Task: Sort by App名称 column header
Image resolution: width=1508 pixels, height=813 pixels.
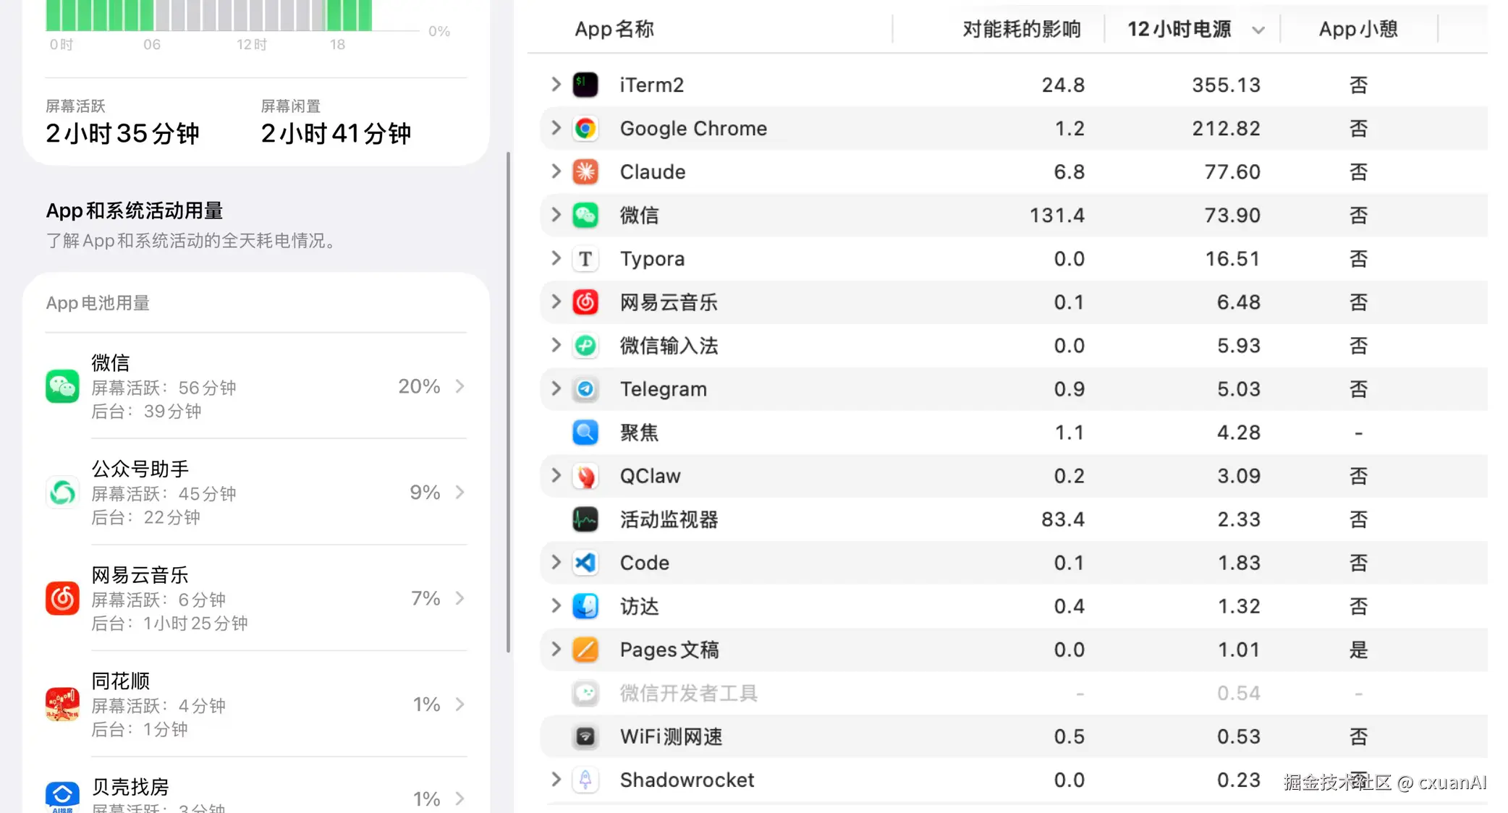Action: [614, 30]
